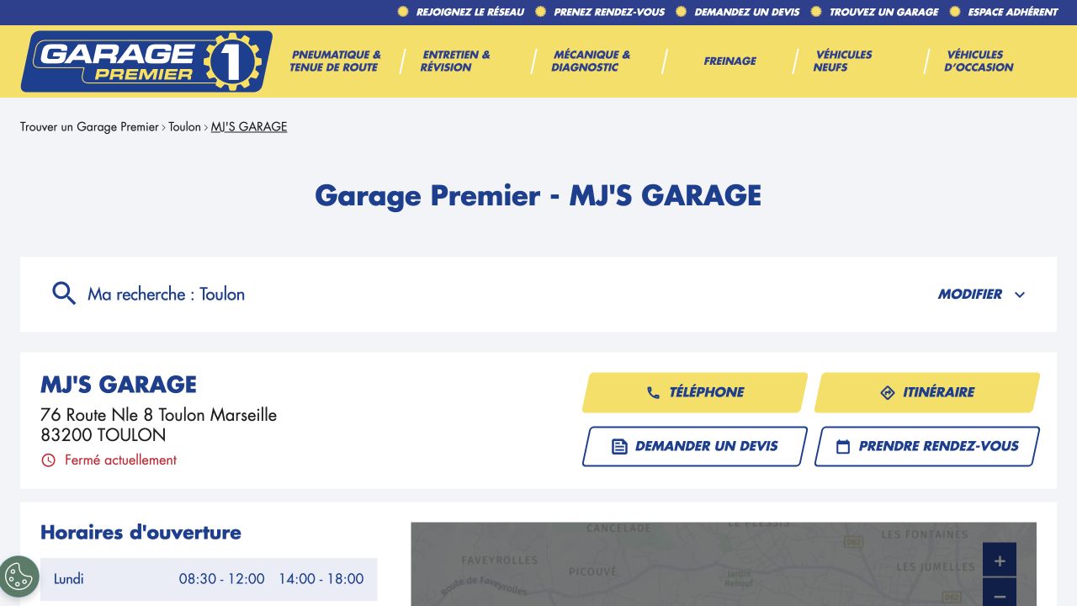Click the Itinéraire button
Screen dimensions: 1077x606
pyautogui.click(x=927, y=392)
